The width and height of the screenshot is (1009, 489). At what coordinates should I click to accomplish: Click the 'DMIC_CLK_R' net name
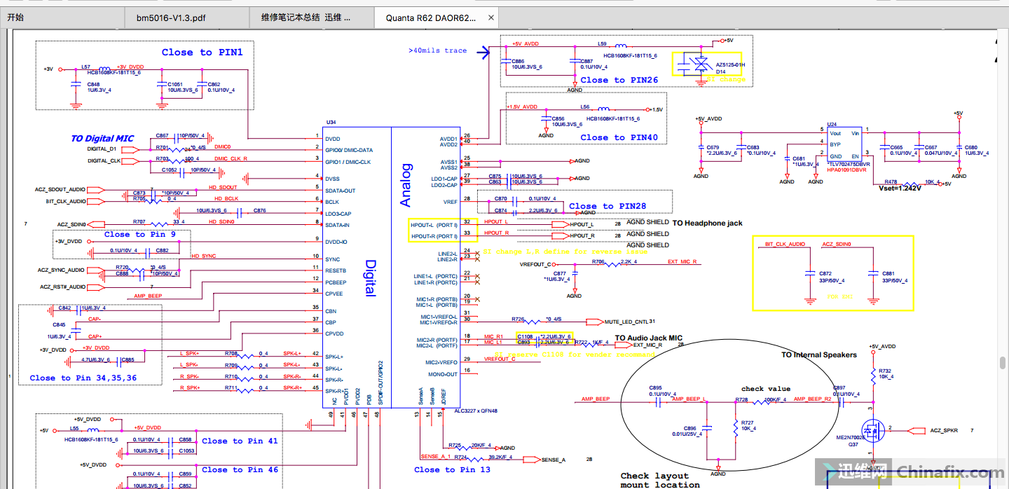pos(231,159)
